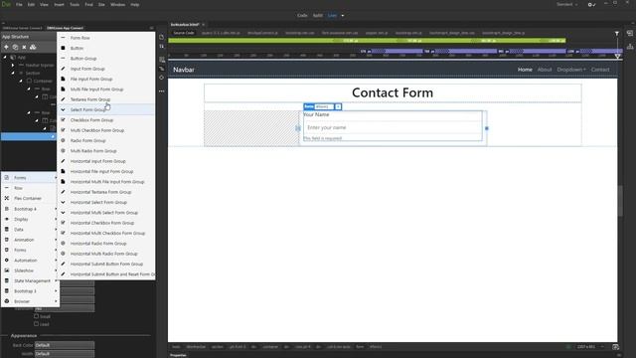Viewport: 636px width, 358px height.
Task: Click the filter funnel icon near the ruler
Action: point(616,33)
